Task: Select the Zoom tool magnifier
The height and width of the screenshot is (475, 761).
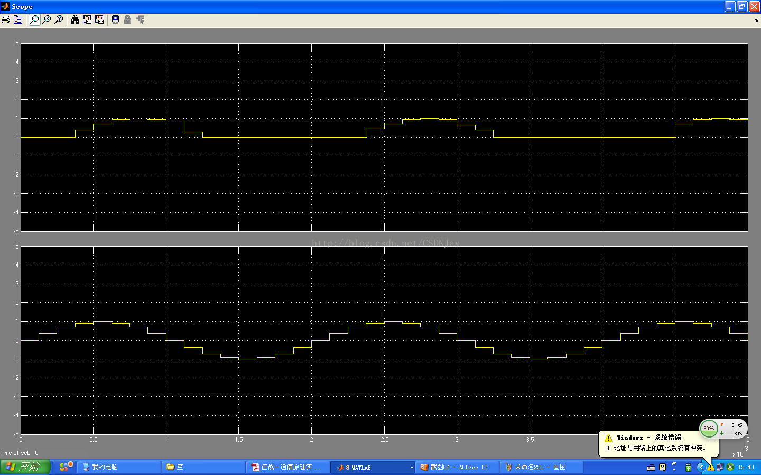Action: tap(34, 20)
